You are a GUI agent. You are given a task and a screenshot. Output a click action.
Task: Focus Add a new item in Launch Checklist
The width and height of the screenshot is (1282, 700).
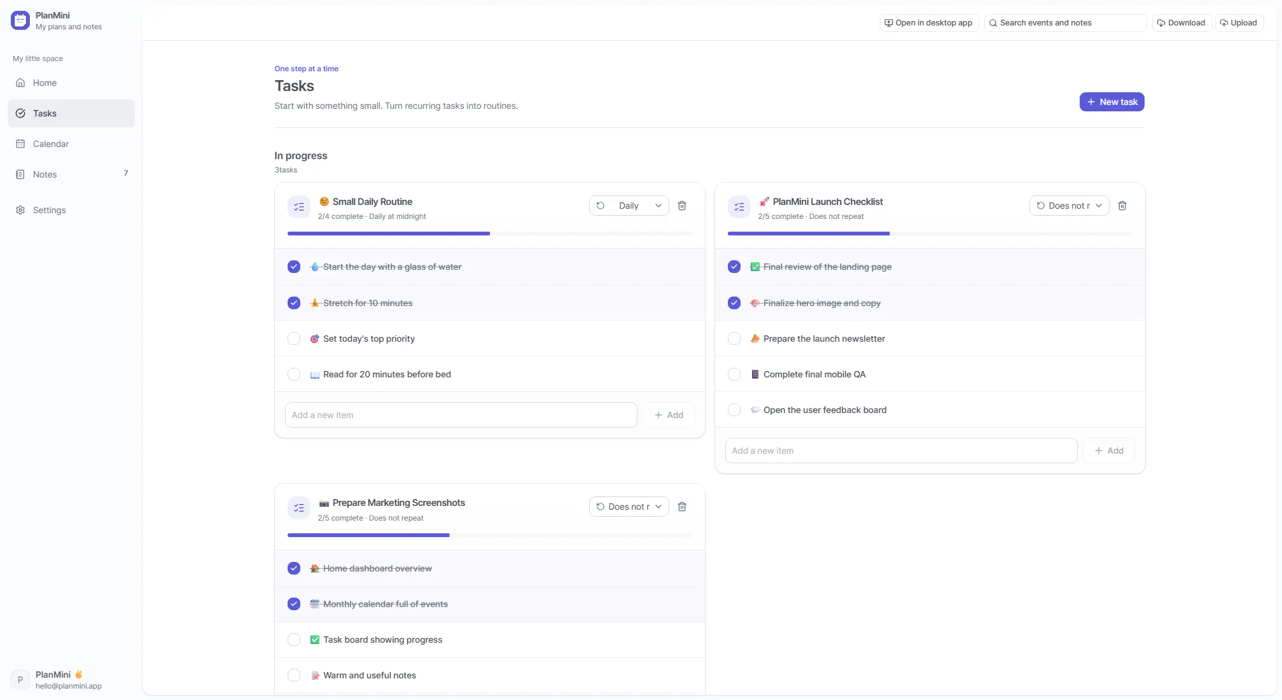902,451
